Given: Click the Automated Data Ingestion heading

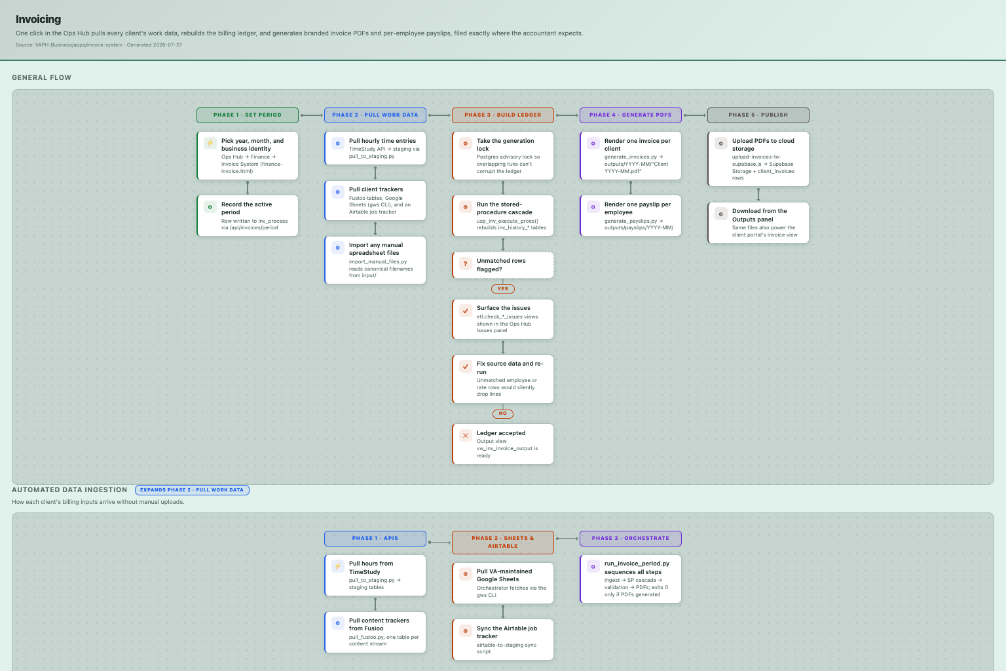Looking at the screenshot, I should pyautogui.click(x=69, y=489).
